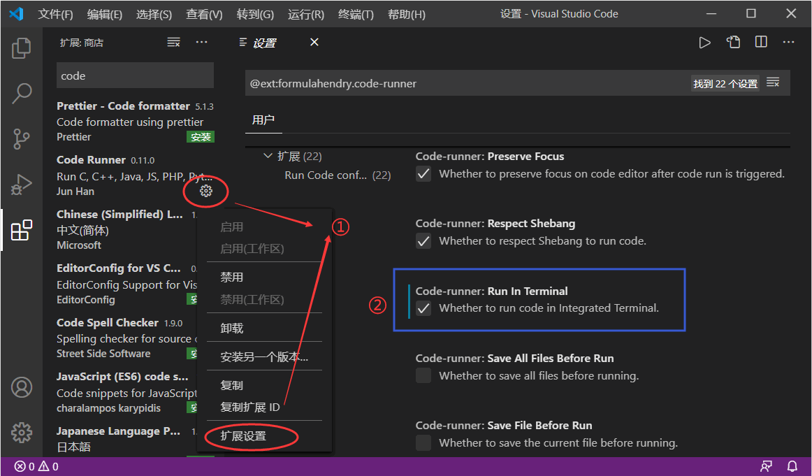Disable the Preserve Focus setting
Viewport: 812px width, 476px height.
pyautogui.click(x=423, y=173)
